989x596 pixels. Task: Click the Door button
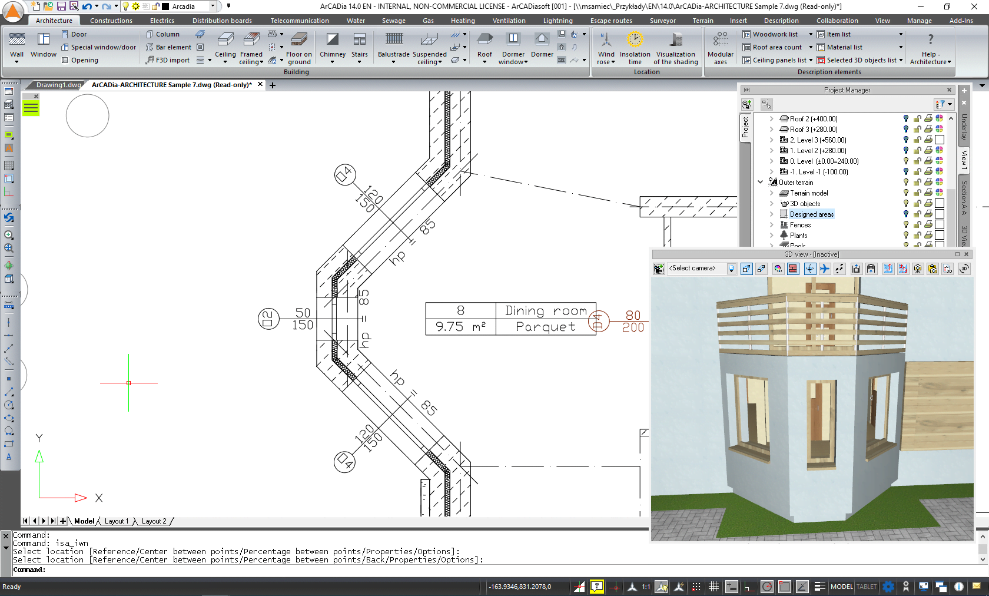point(74,34)
